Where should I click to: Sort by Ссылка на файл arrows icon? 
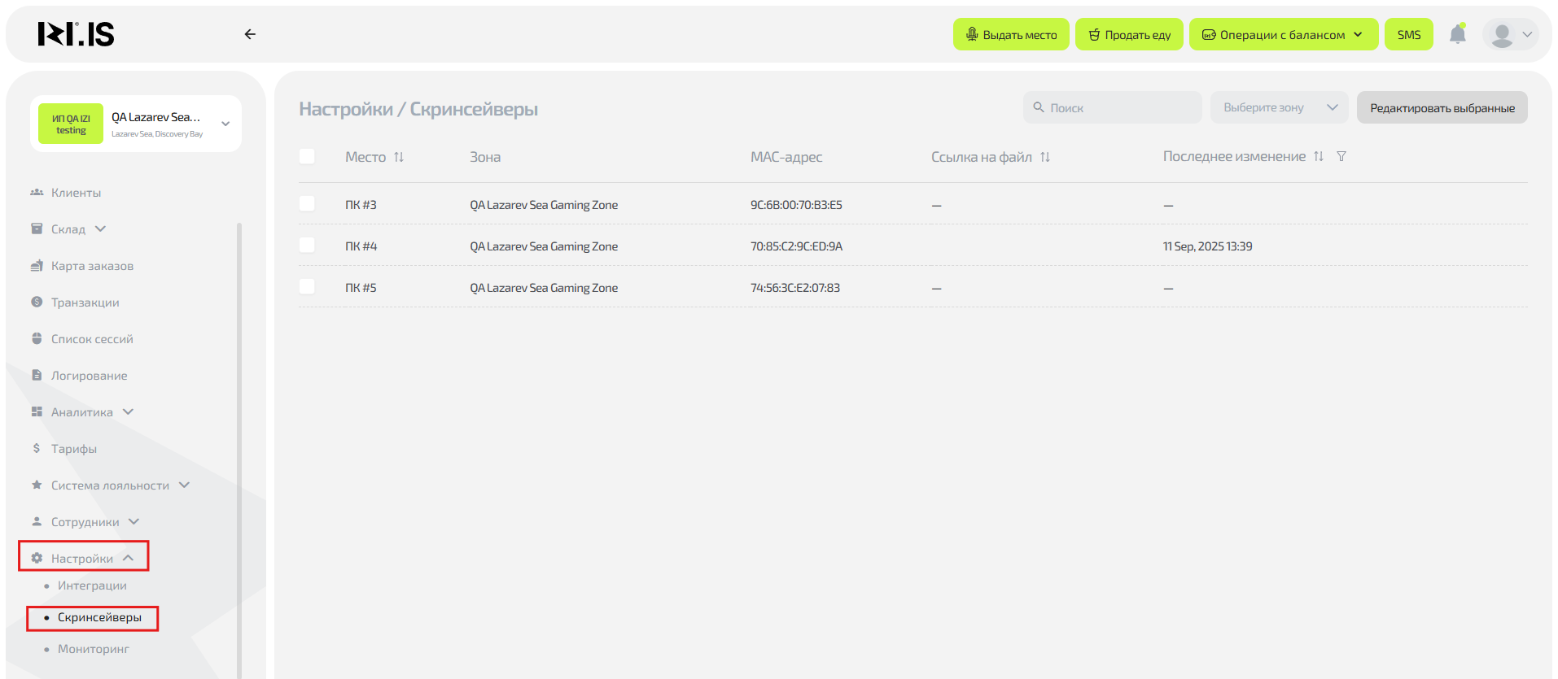pyautogui.click(x=1045, y=157)
